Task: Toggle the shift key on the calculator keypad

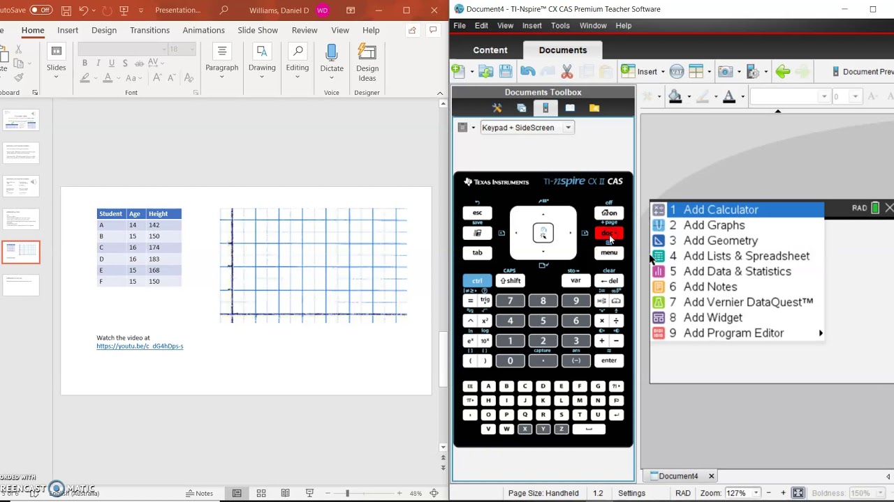Action: [511, 280]
